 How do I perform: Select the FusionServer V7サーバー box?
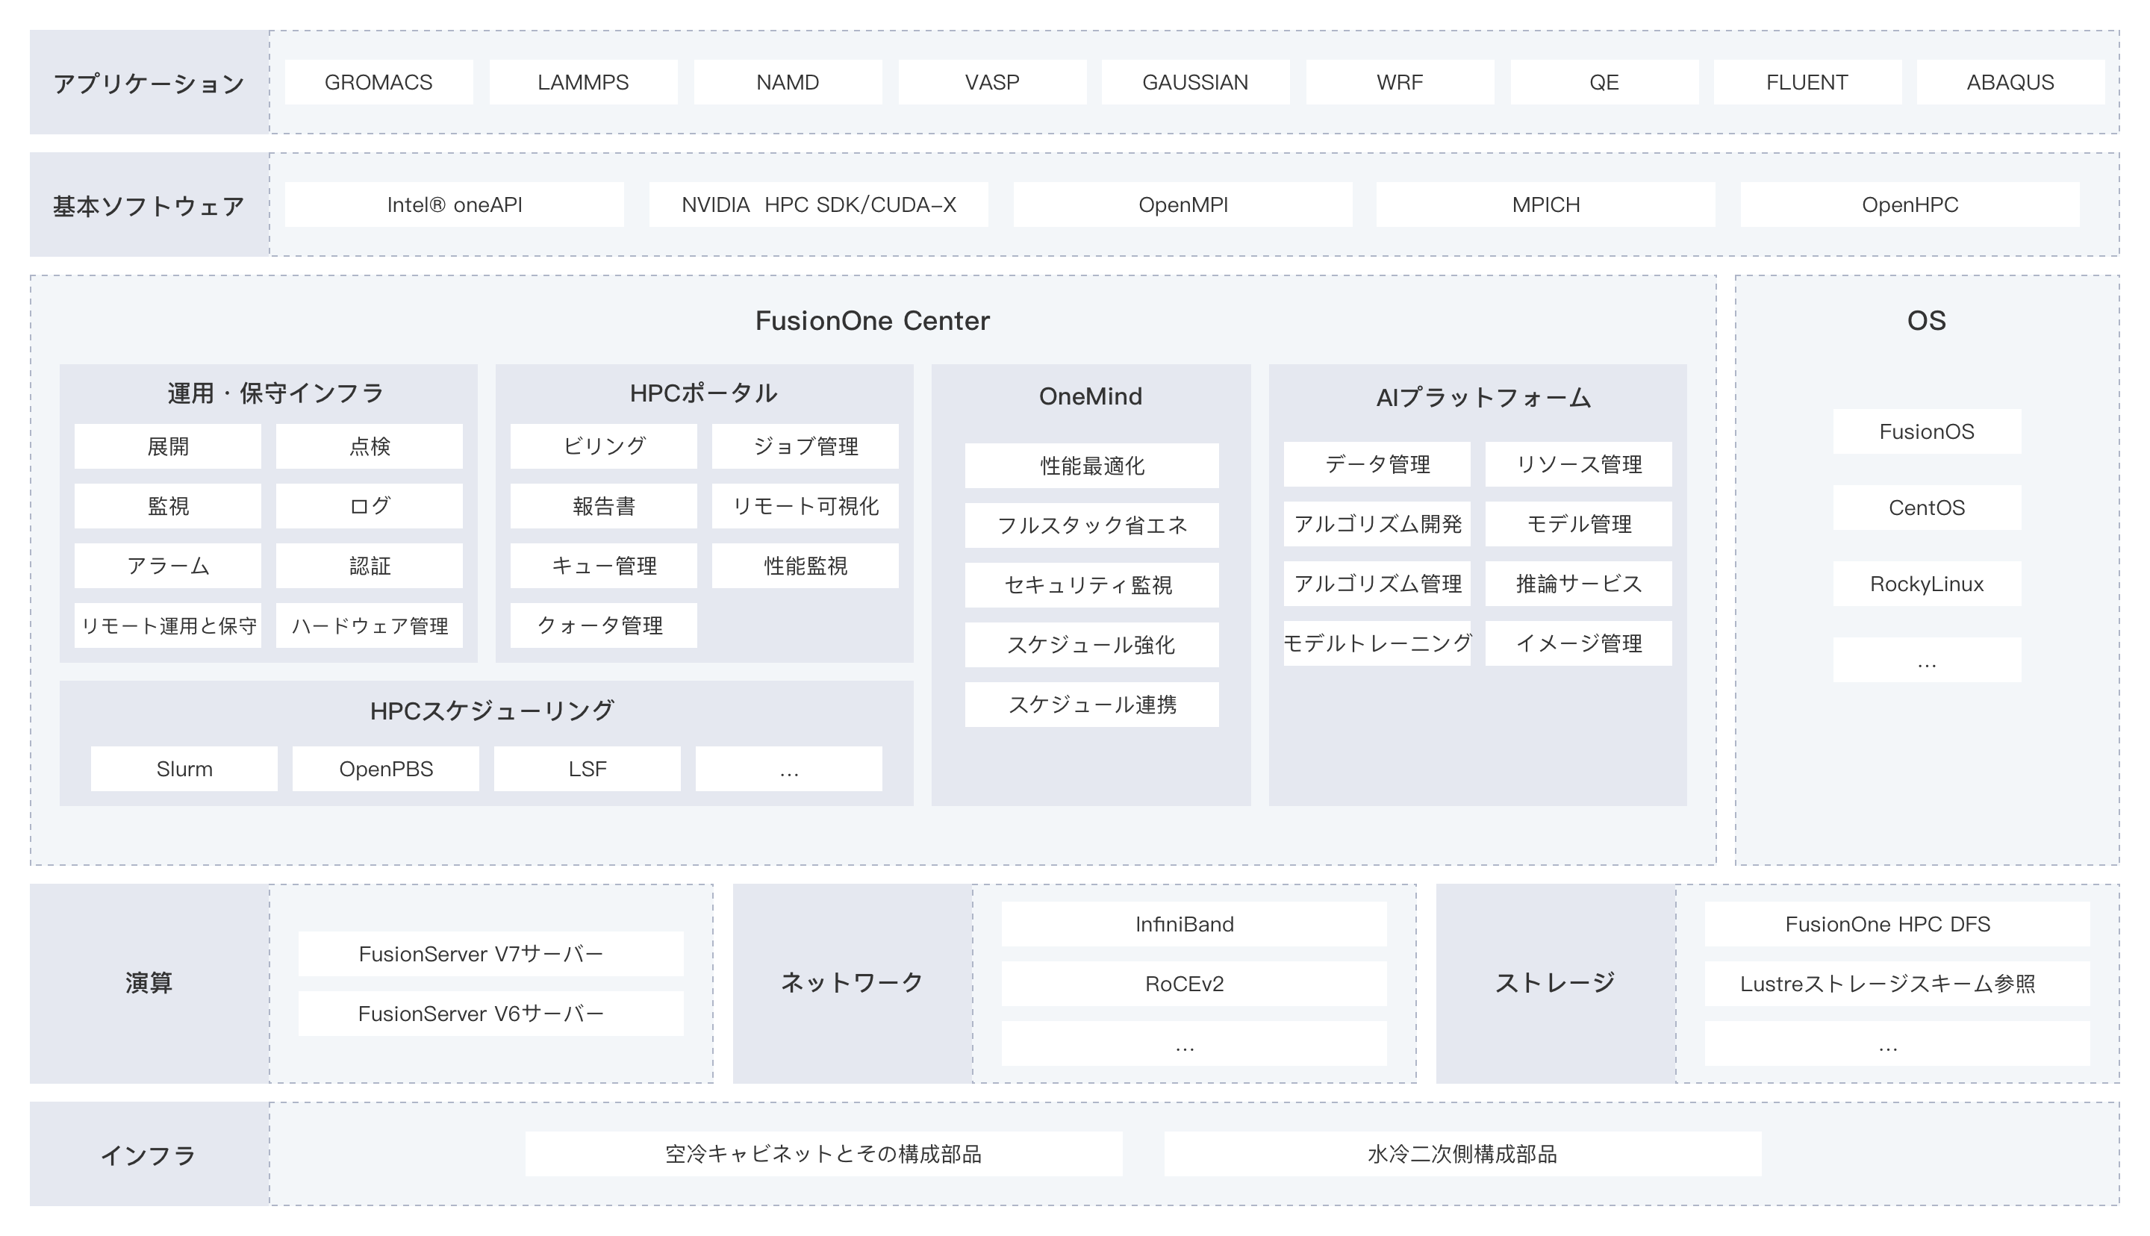[x=490, y=954]
